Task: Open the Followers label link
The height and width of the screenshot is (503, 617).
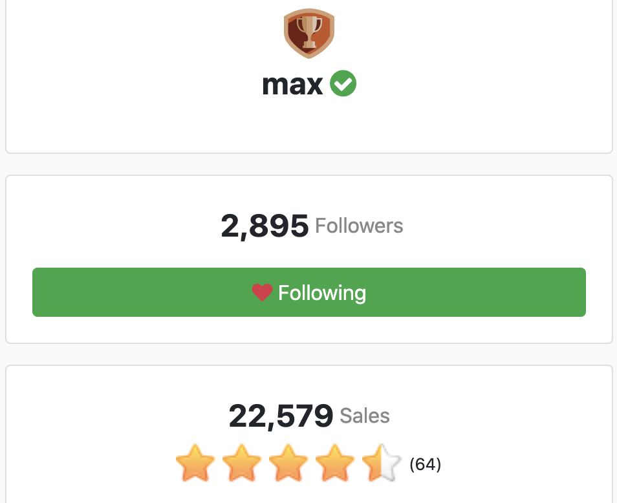Action: tap(359, 226)
